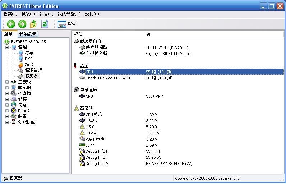Click the thermometer icon beside 溫度
Image resolution: width=286 pixels, height=184 pixels.
[x=76, y=66]
